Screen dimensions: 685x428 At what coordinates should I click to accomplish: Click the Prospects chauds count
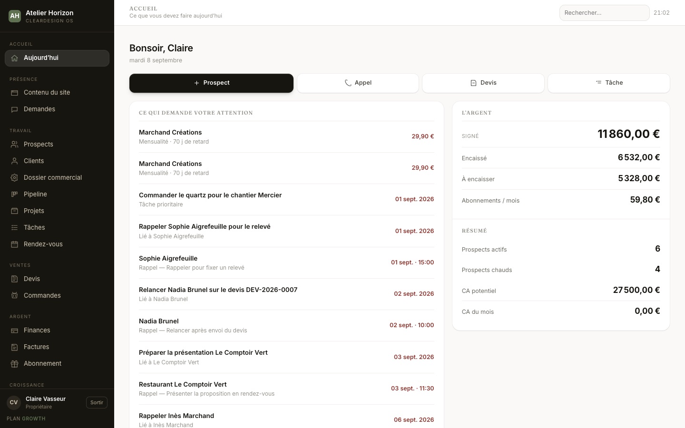tap(657, 270)
